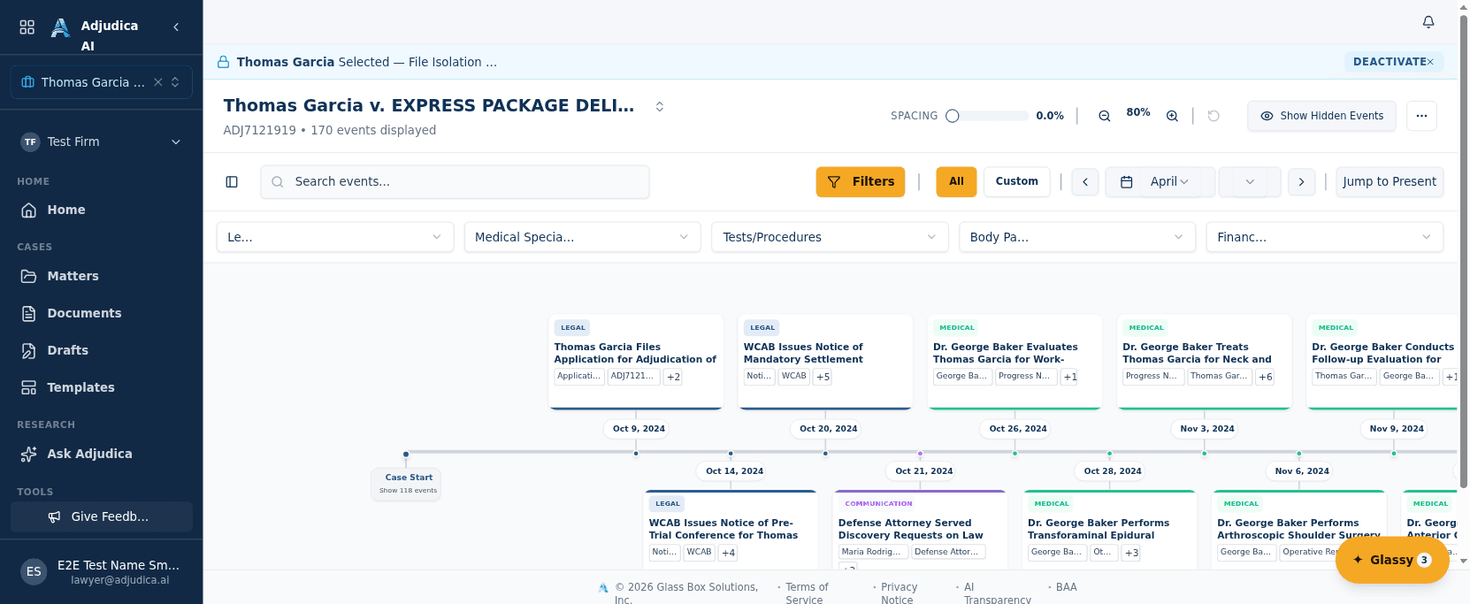Adjust the spacing slider handle
The width and height of the screenshot is (1470, 604).
pos(953,116)
